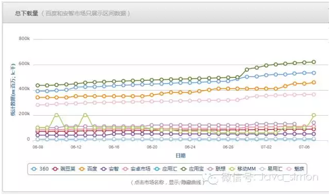Click the 06-16 date label
The height and width of the screenshot is (195, 332).
pos(114,147)
